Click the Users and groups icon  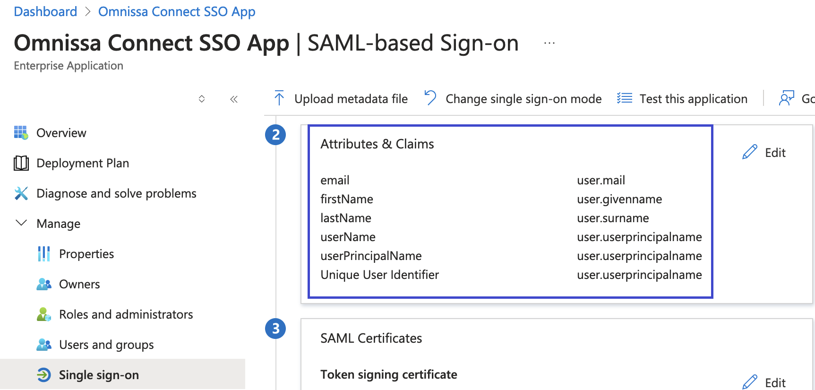[x=44, y=345]
